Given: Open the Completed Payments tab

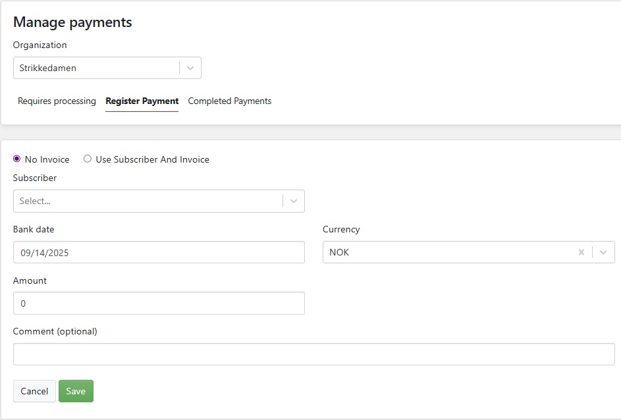Looking at the screenshot, I should click(230, 101).
